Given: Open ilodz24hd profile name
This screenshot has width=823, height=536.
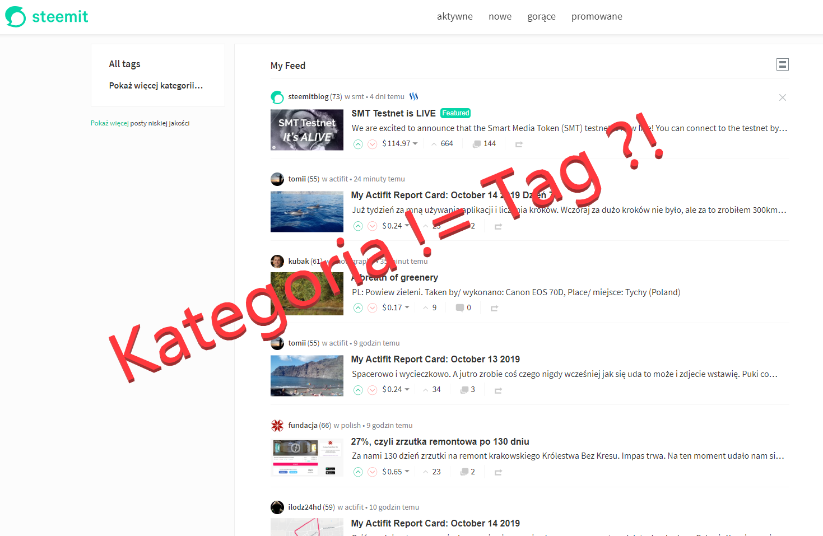Looking at the screenshot, I should pyautogui.click(x=305, y=507).
